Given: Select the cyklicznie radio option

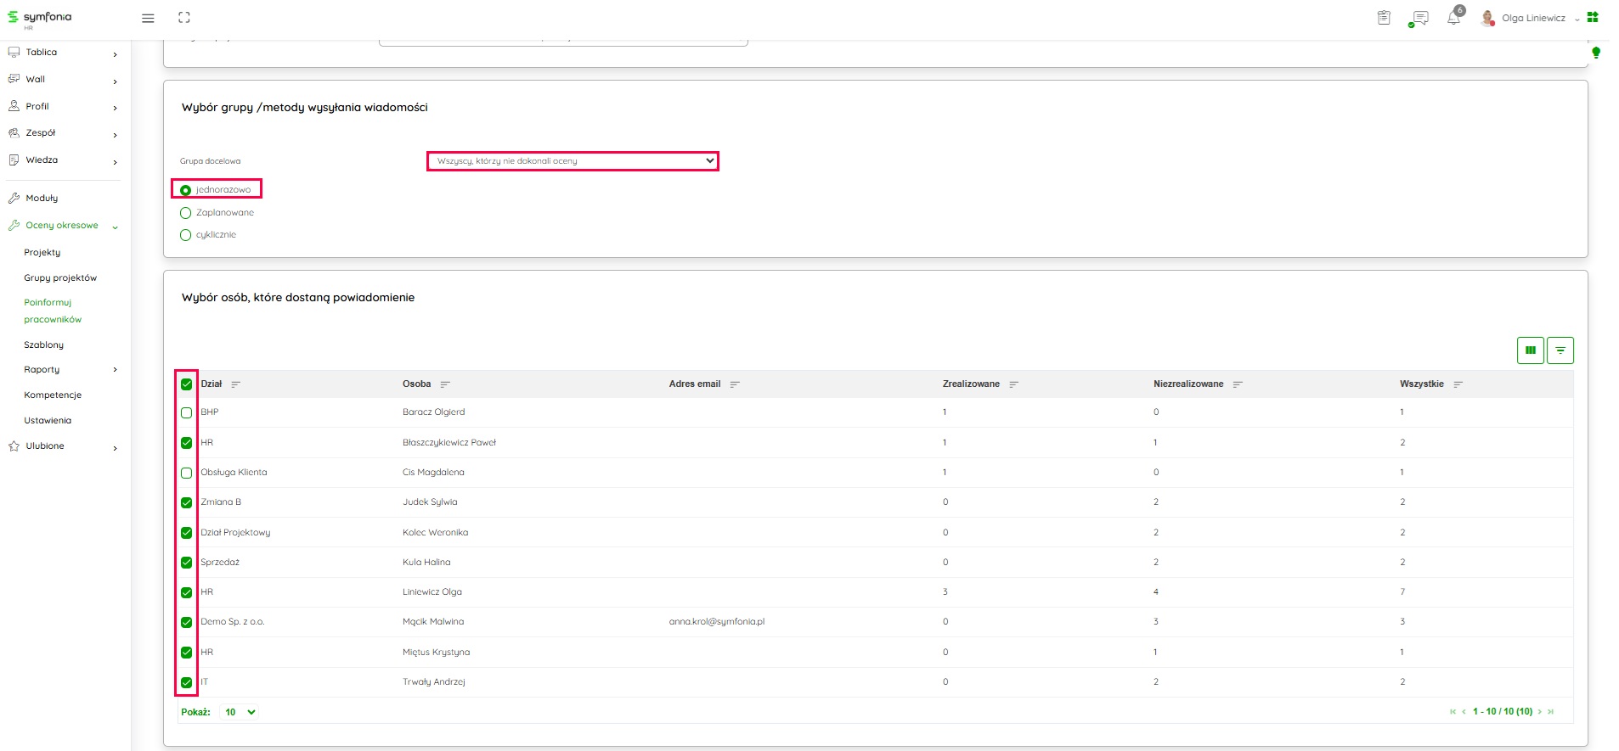Looking at the screenshot, I should pyautogui.click(x=185, y=235).
